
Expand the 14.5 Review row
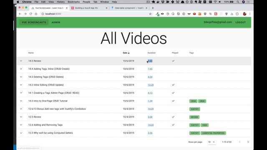21,61
